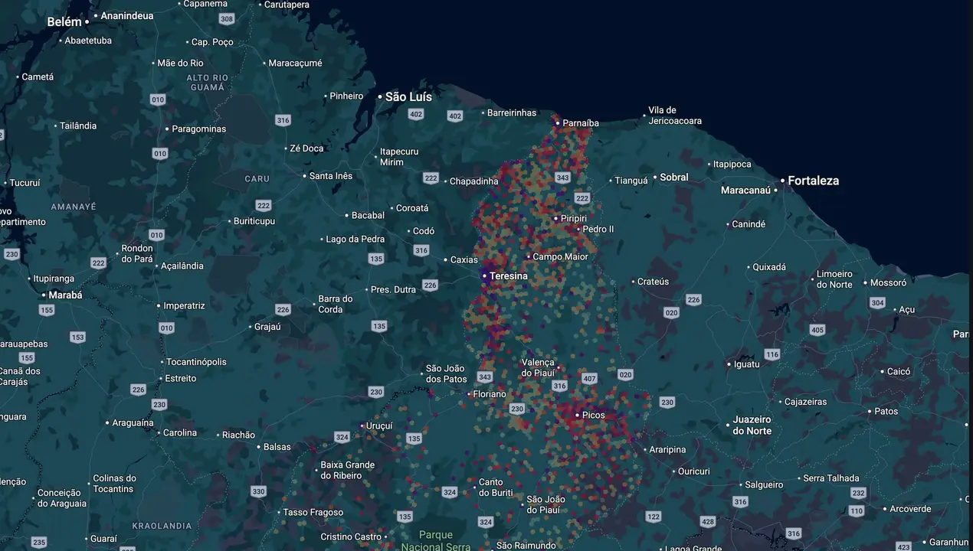The image size is (973, 551).
Task: Click the Quixadá label
Action: click(769, 268)
